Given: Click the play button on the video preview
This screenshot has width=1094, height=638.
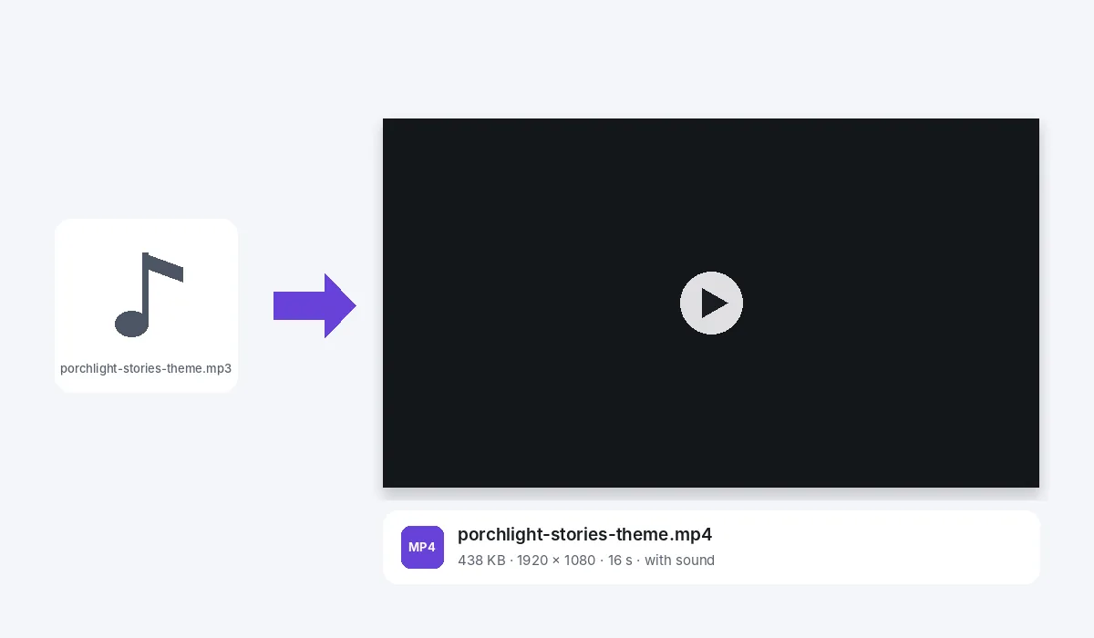Looking at the screenshot, I should 711,303.
